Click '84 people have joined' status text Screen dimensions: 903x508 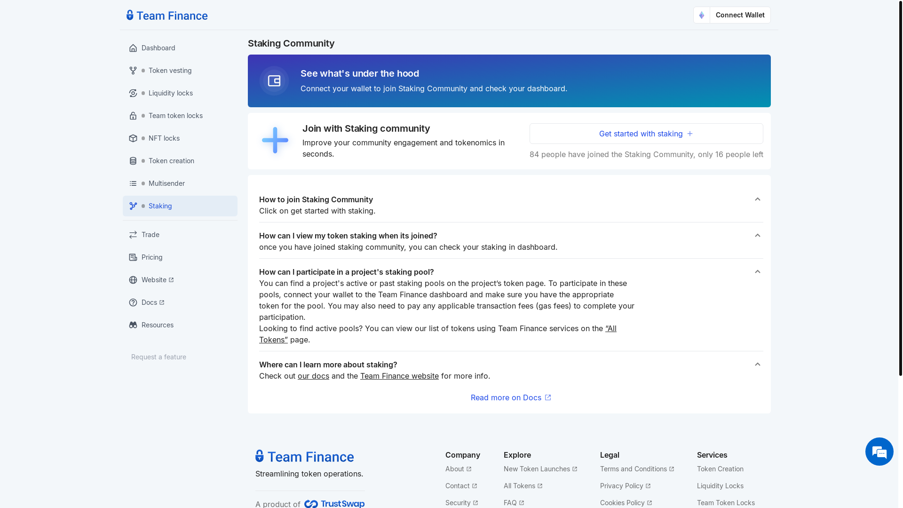click(646, 154)
